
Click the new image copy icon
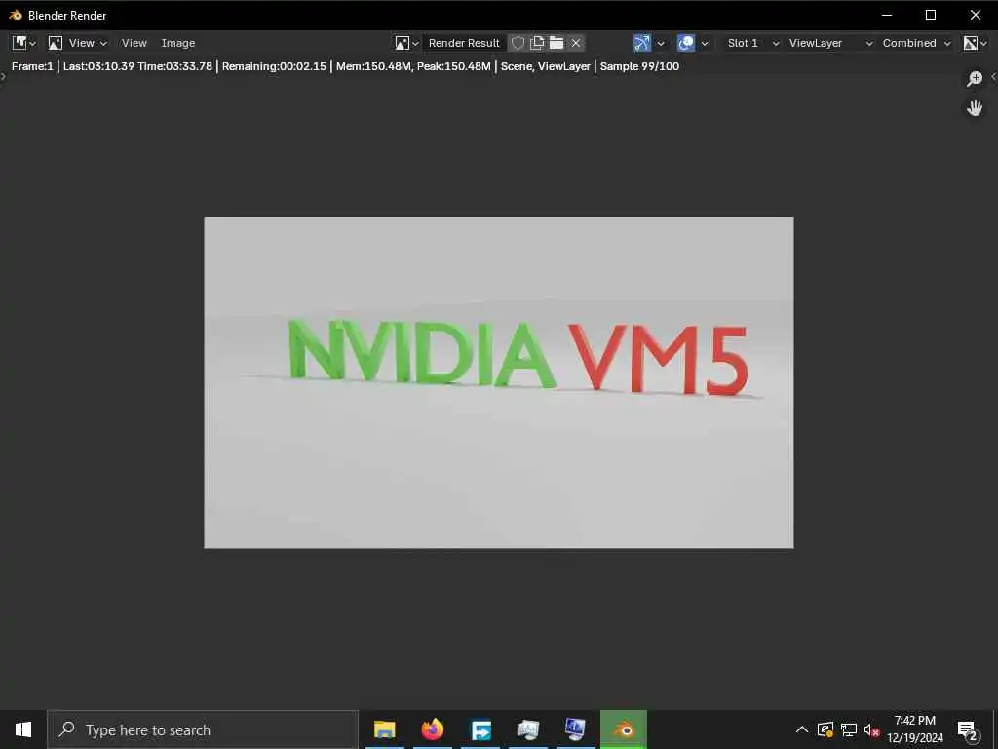click(537, 43)
